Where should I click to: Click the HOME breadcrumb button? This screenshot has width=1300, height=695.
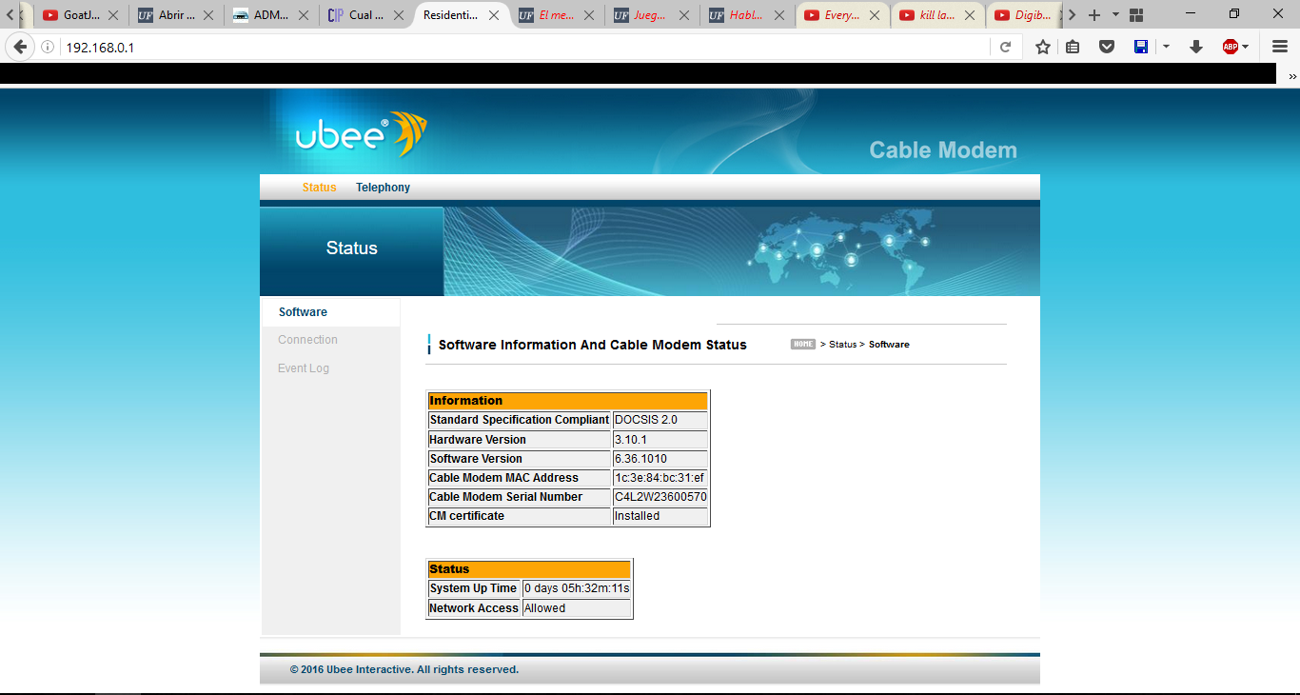(803, 345)
